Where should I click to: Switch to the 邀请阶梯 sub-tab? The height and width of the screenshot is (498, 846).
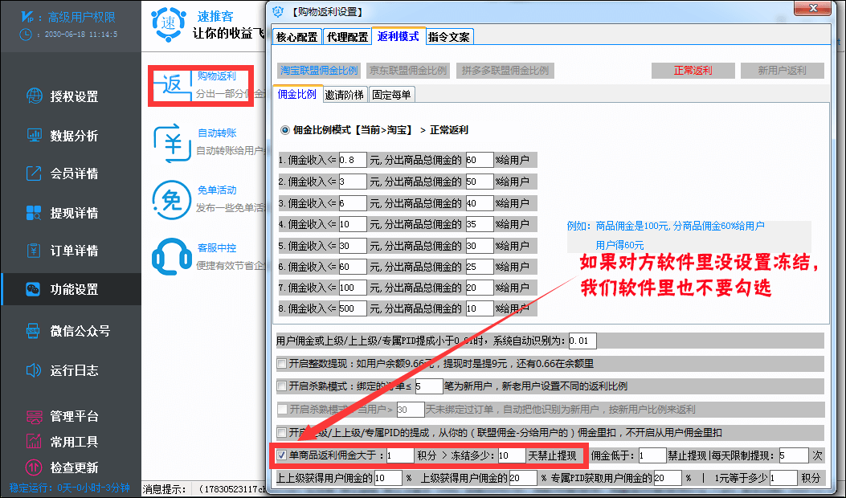coord(344,95)
